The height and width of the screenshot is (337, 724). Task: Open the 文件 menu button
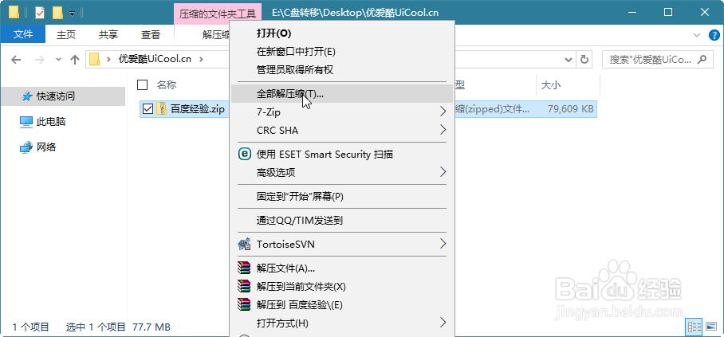click(24, 34)
